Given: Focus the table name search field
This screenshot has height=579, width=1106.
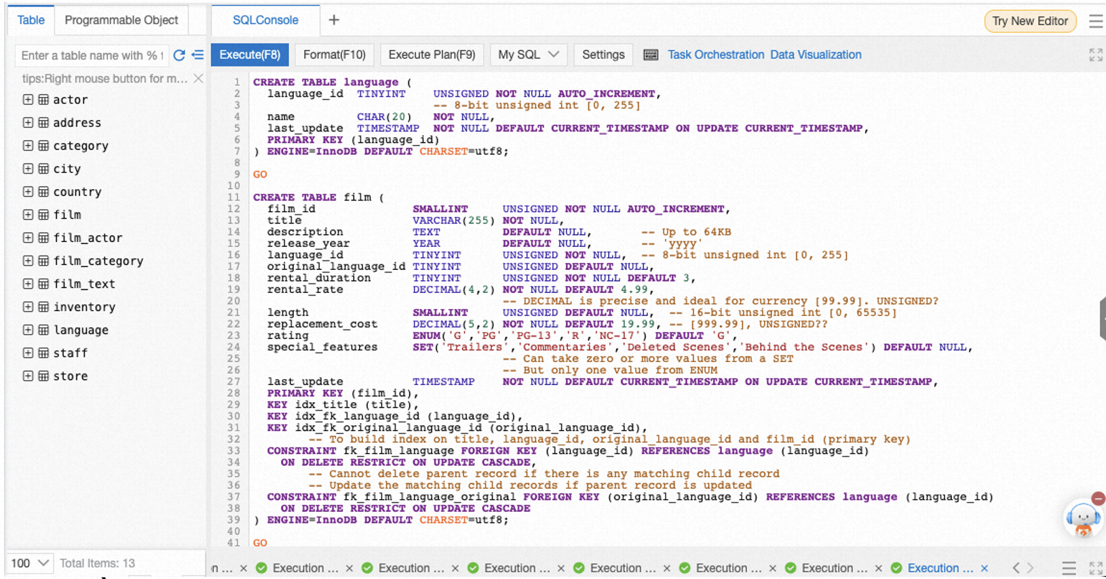Looking at the screenshot, I should coord(91,55).
